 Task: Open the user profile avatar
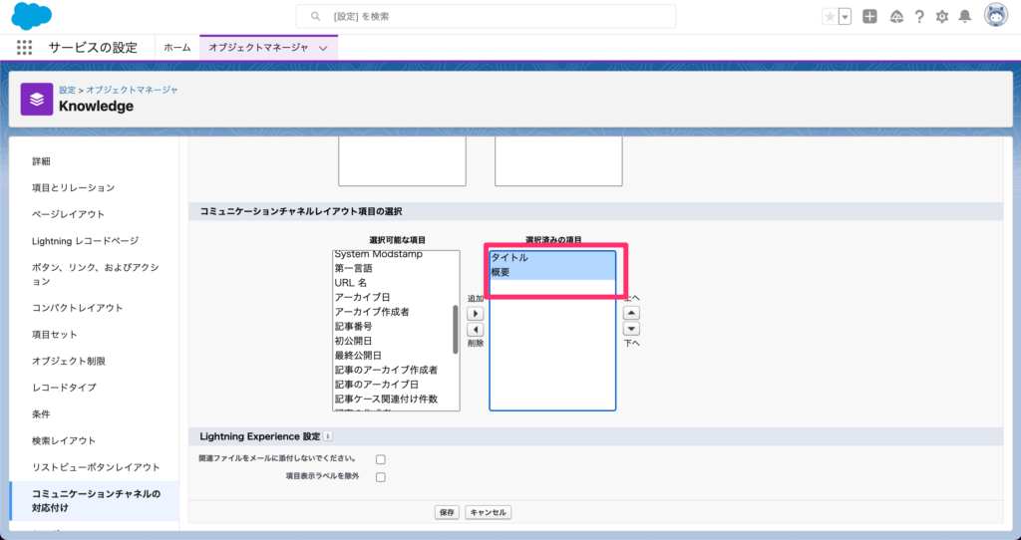coord(995,16)
